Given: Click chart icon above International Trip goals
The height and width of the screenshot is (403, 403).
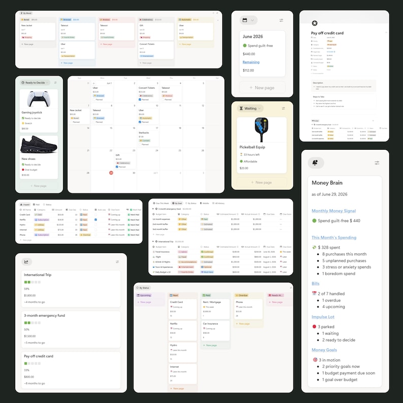Looking at the screenshot, I should pyautogui.click(x=26, y=262).
